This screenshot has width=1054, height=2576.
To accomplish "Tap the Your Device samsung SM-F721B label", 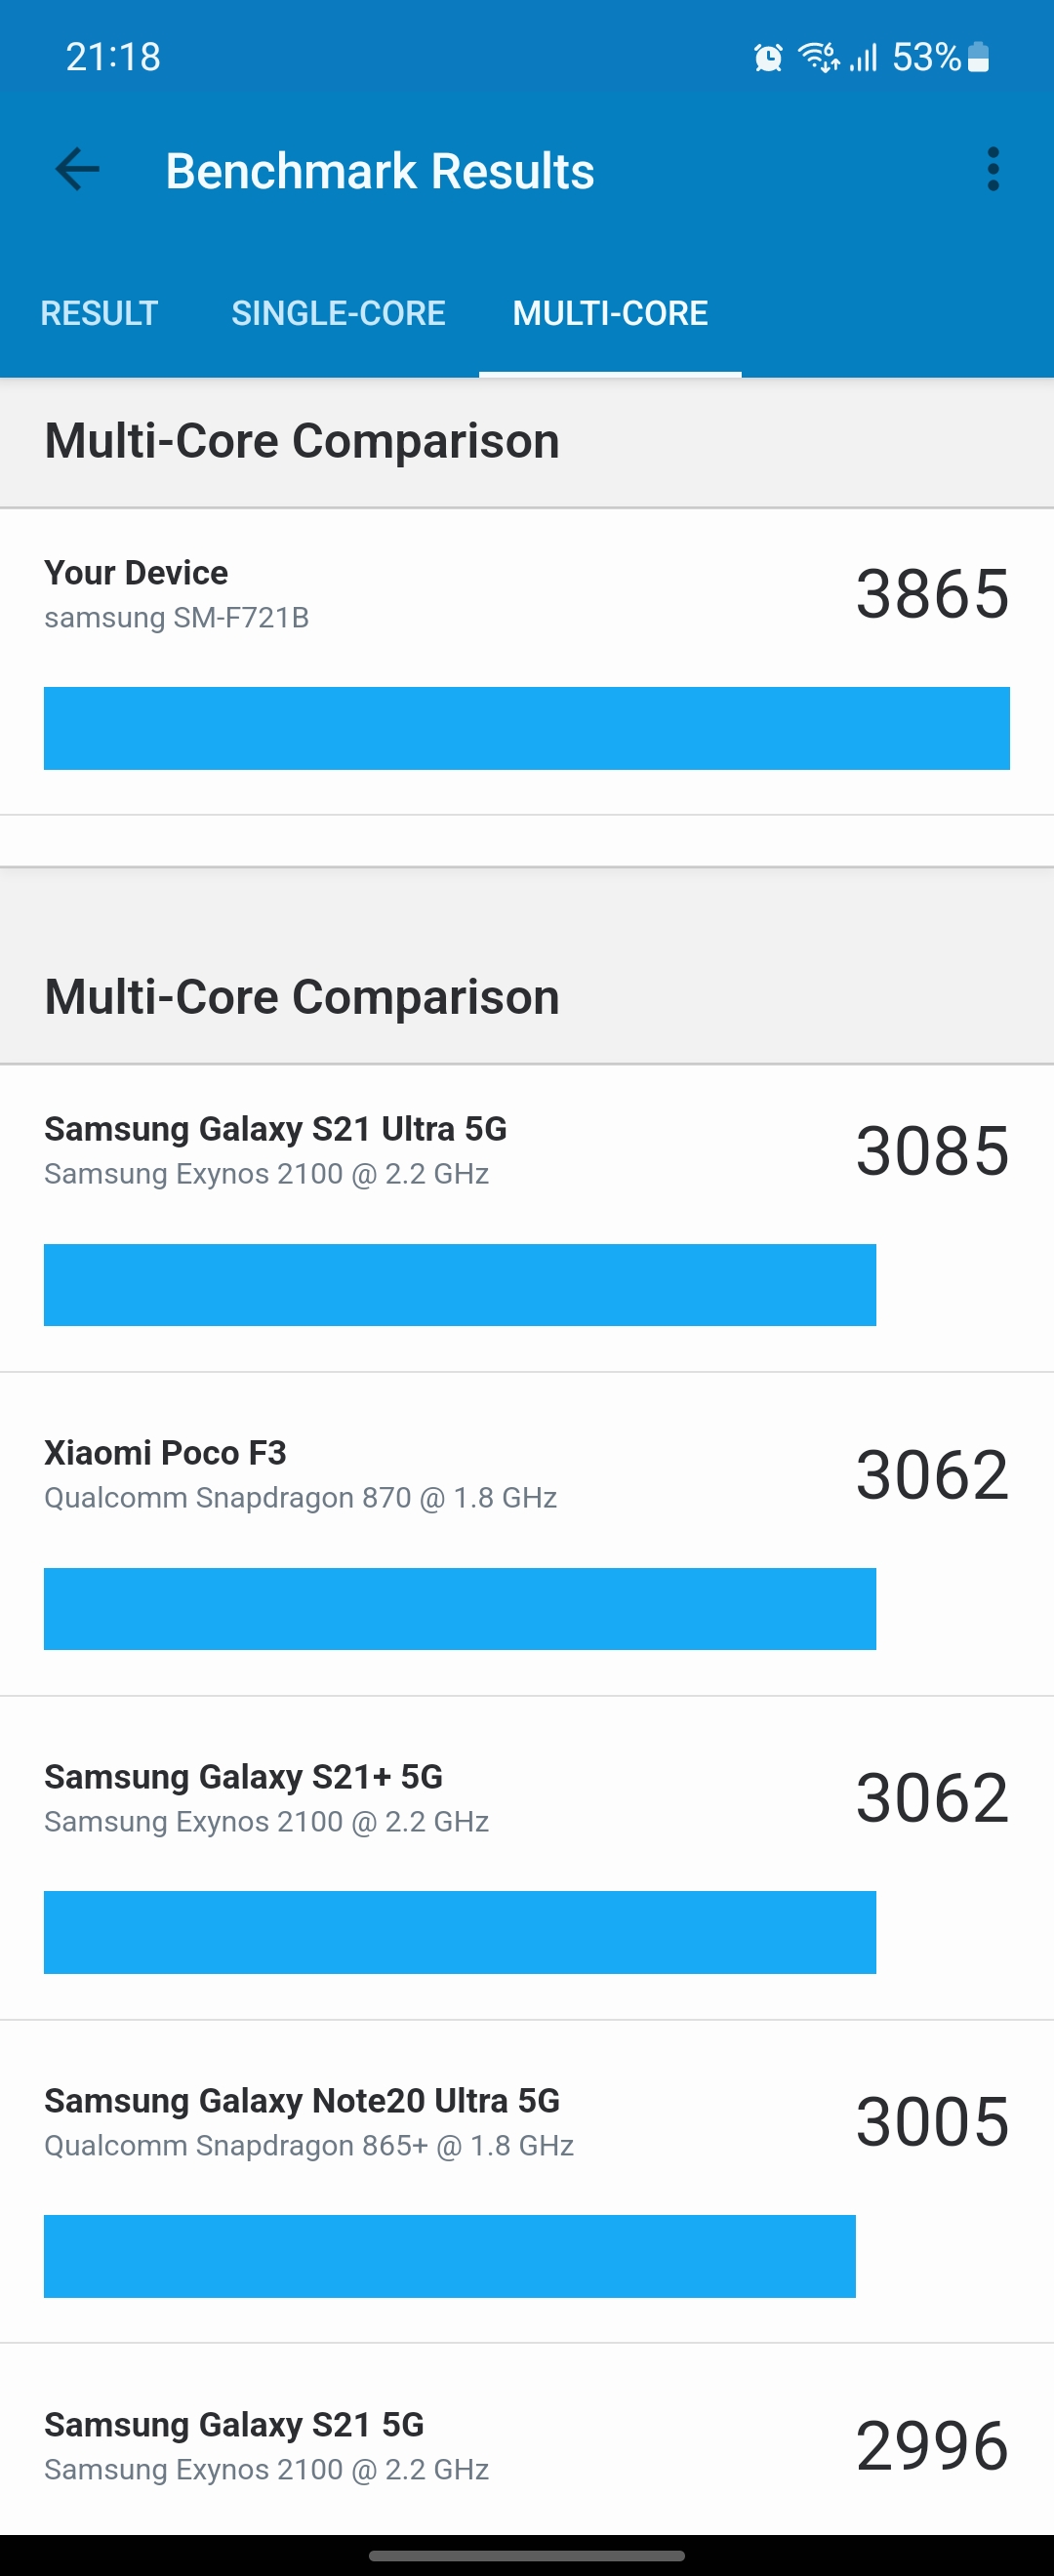I will [176, 594].
